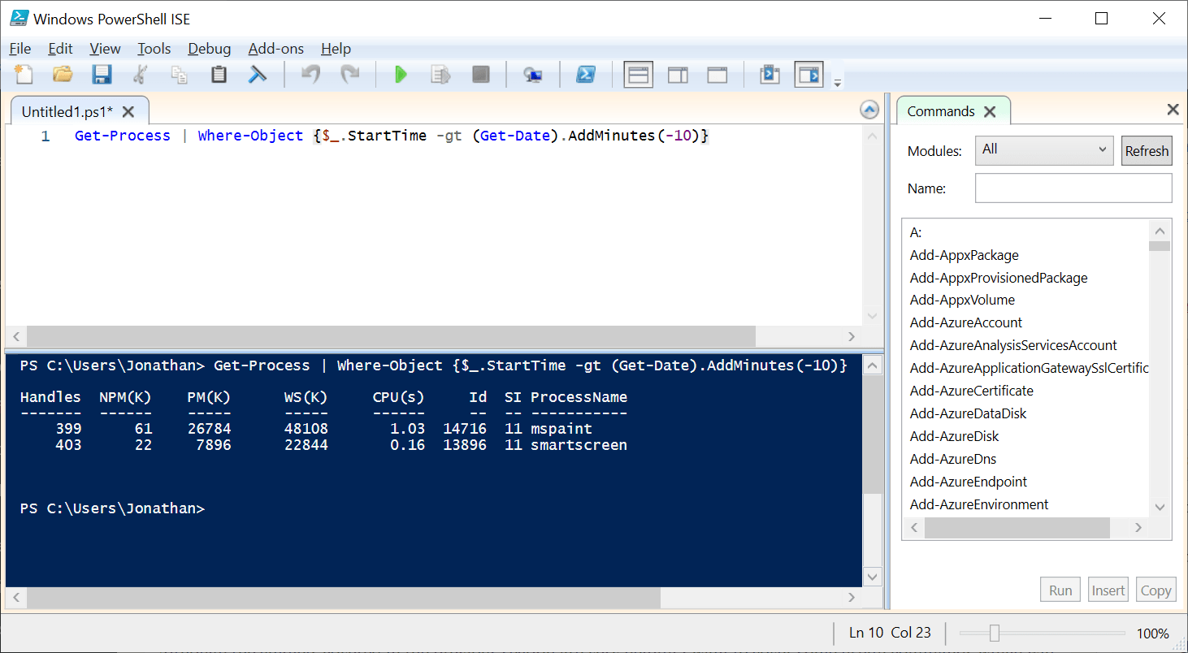Click the Run button in Commands pane

(1060, 590)
